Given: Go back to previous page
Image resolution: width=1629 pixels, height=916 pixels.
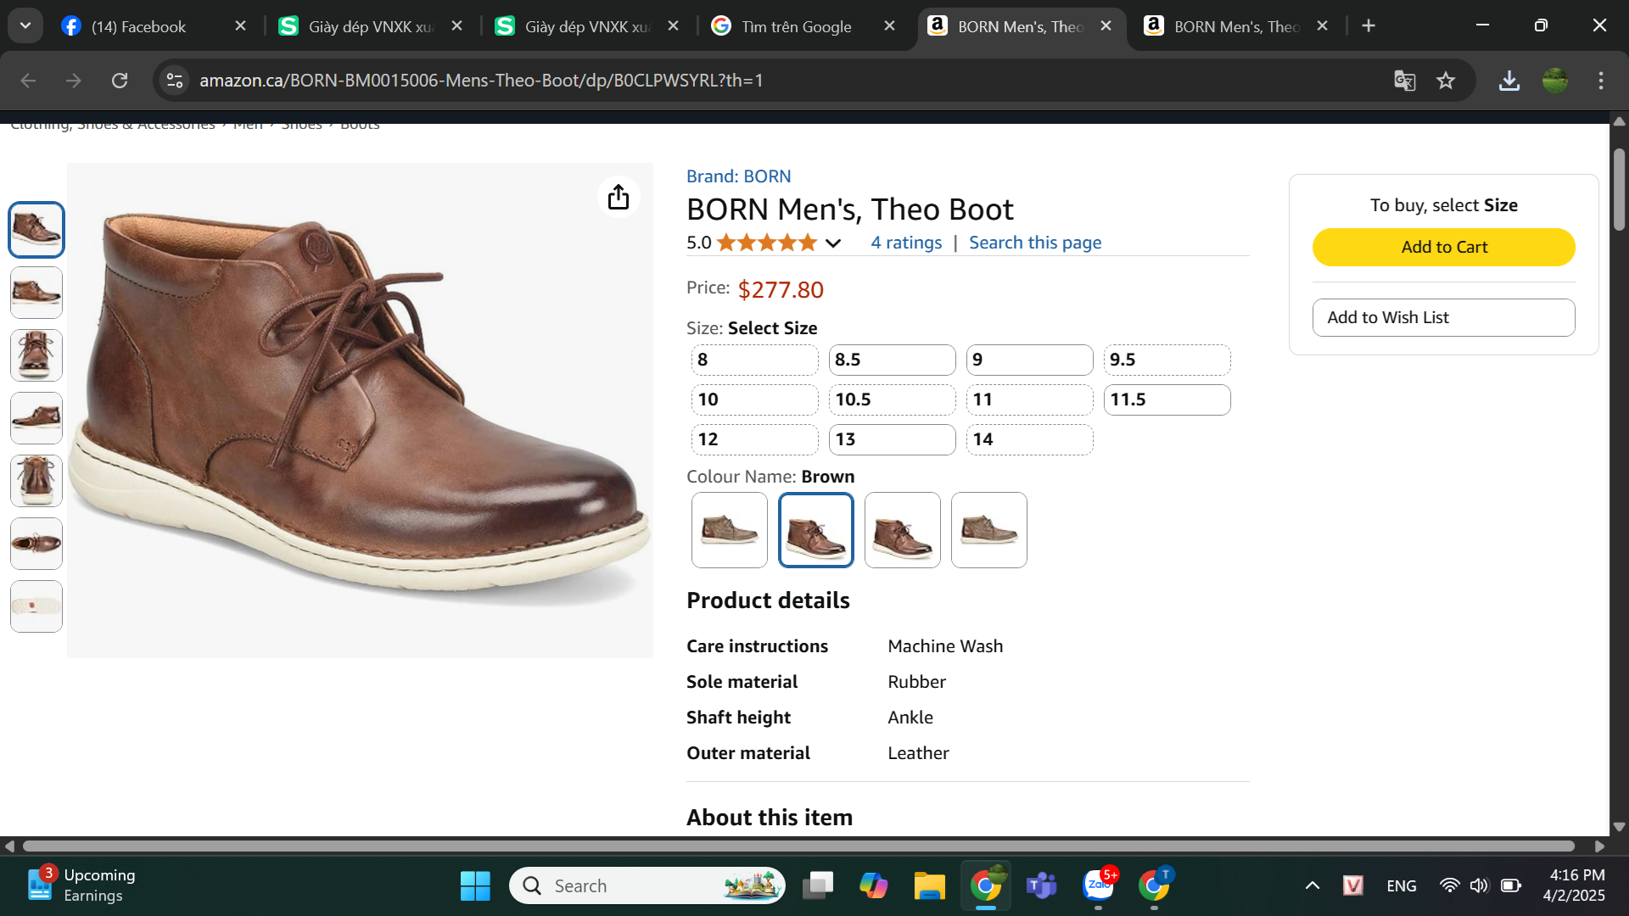Looking at the screenshot, I should coord(28,81).
